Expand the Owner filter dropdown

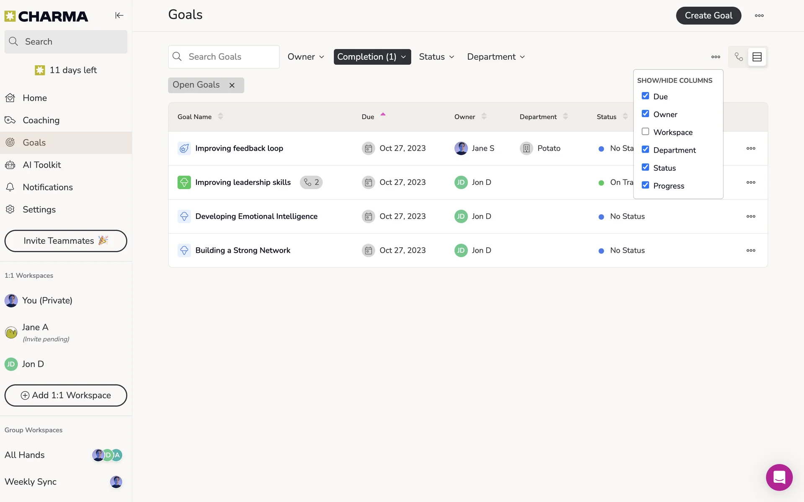click(306, 57)
